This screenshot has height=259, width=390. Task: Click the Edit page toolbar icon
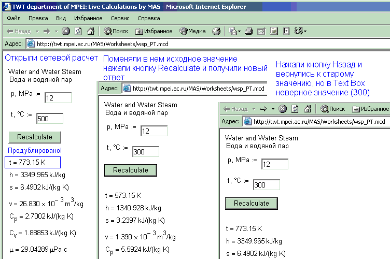(261, 31)
